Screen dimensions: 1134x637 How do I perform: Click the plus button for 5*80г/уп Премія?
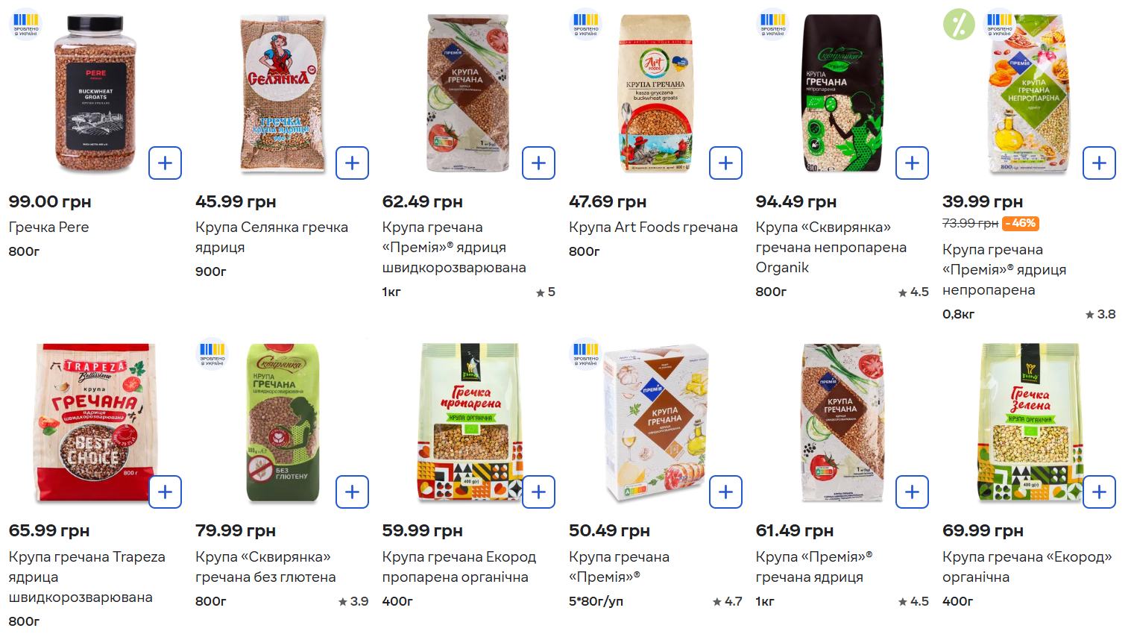coord(725,492)
